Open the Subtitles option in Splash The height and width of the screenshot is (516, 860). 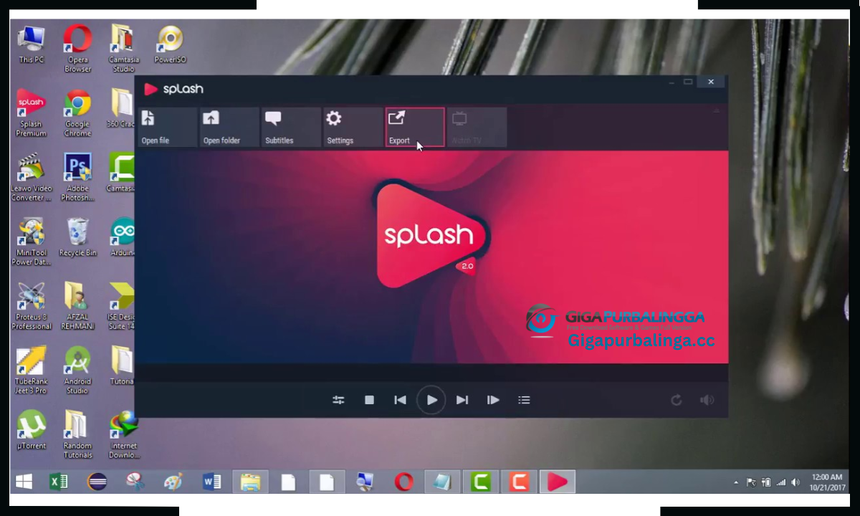tap(291, 128)
